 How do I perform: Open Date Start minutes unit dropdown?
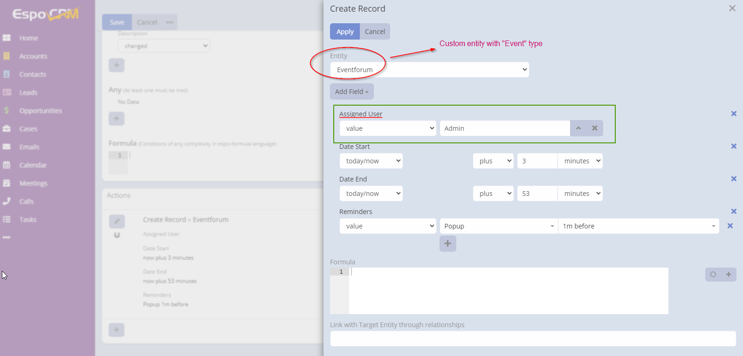pyautogui.click(x=580, y=161)
